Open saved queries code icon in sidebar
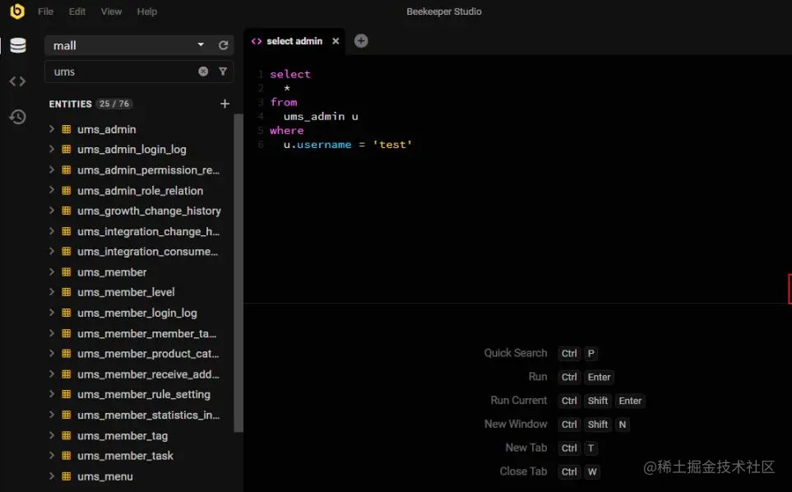The image size is (792, 492). point(17,81)
